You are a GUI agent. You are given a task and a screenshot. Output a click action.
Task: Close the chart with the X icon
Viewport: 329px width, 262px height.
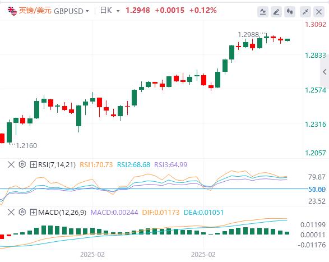tap(319, 12)
